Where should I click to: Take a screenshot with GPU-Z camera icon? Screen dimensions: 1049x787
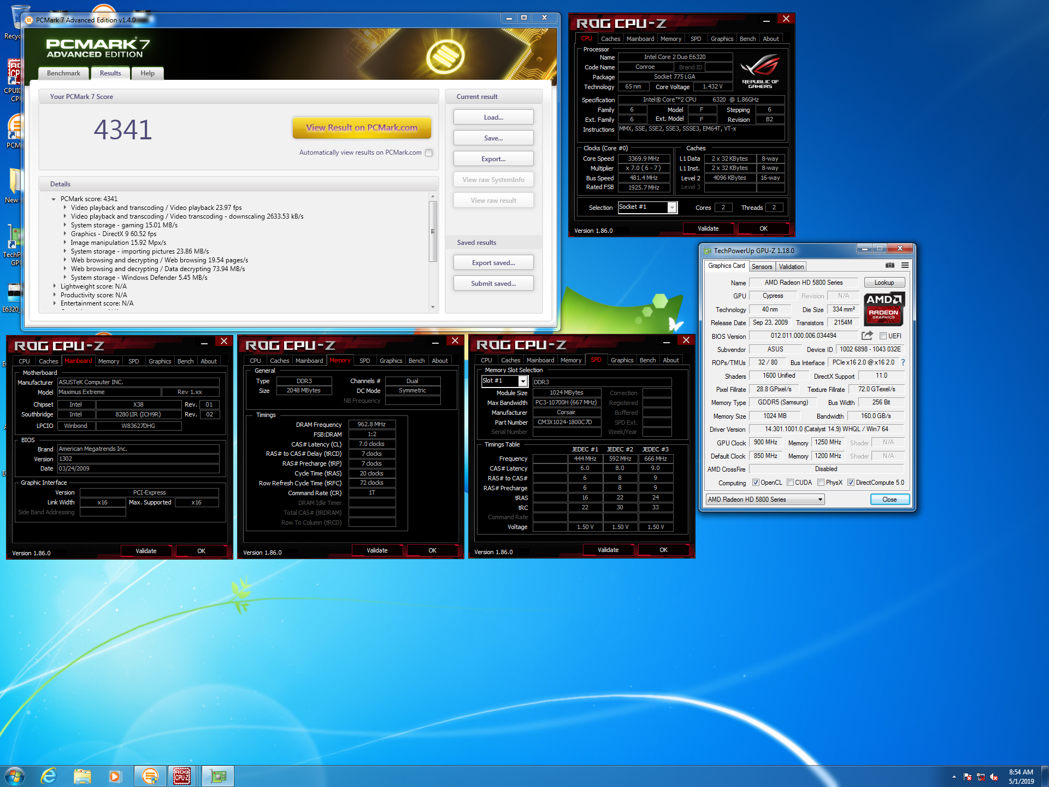click(x=890, y=265)
